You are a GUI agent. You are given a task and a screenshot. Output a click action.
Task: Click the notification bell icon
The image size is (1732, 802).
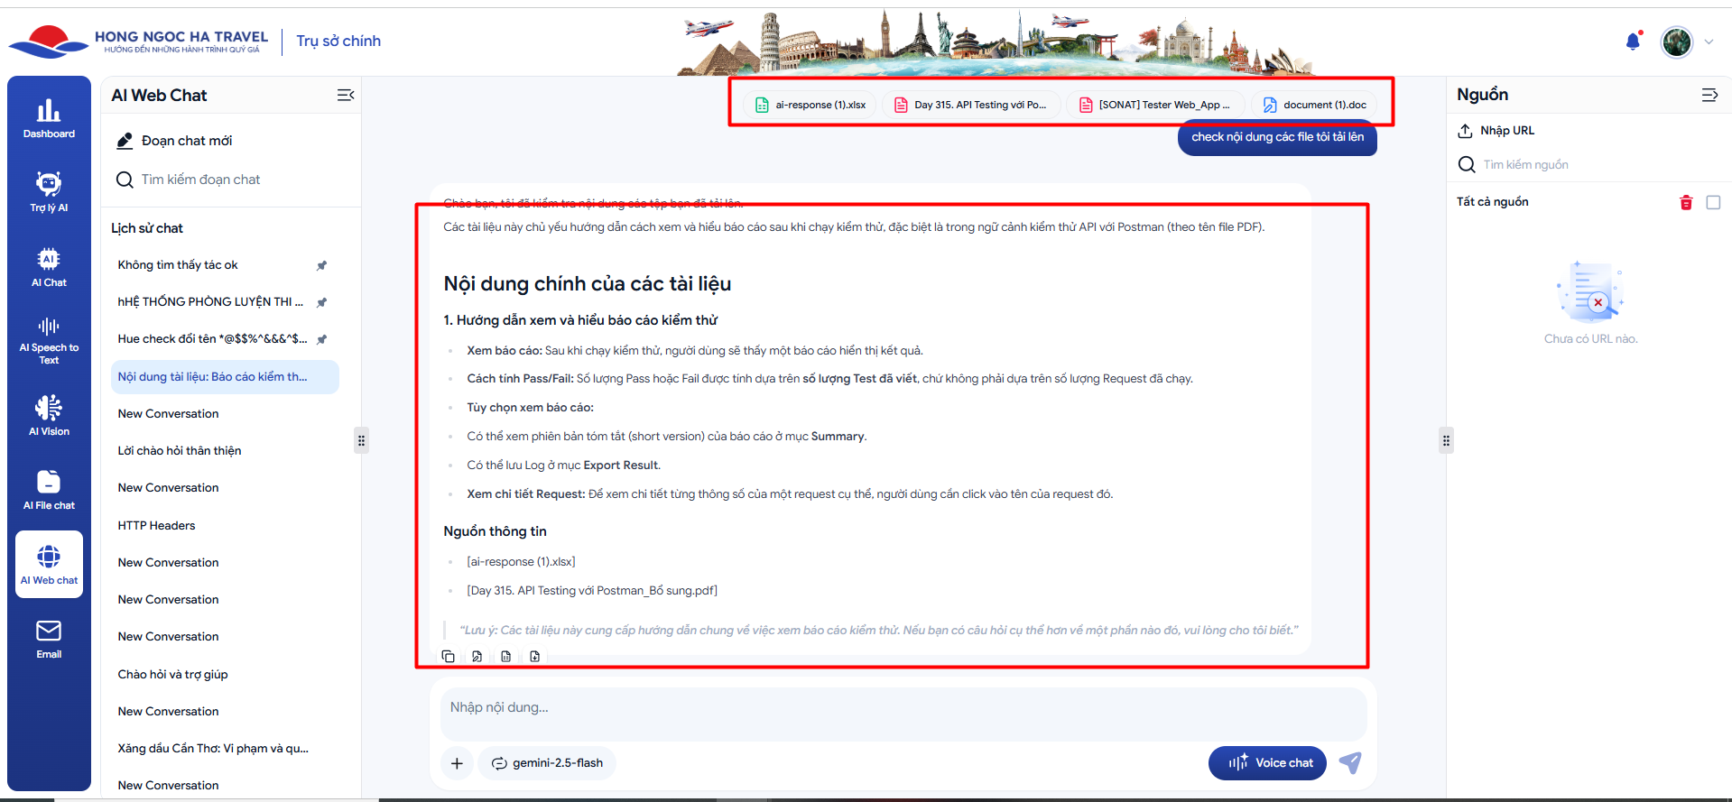[1633, 41]
